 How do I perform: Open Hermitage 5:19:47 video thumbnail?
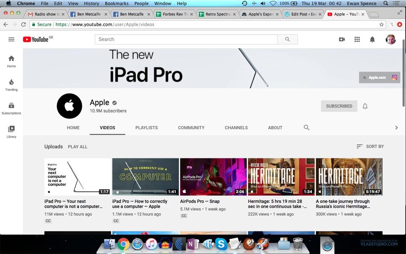(349, 177)
